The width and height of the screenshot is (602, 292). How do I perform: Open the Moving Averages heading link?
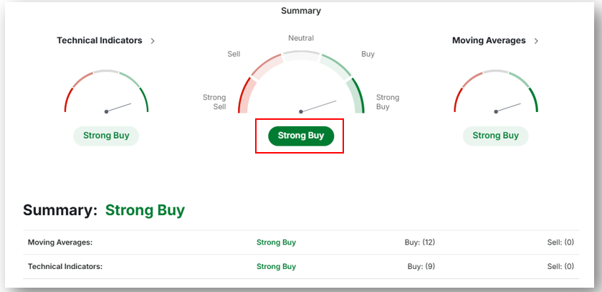click(x=489, y=40)
